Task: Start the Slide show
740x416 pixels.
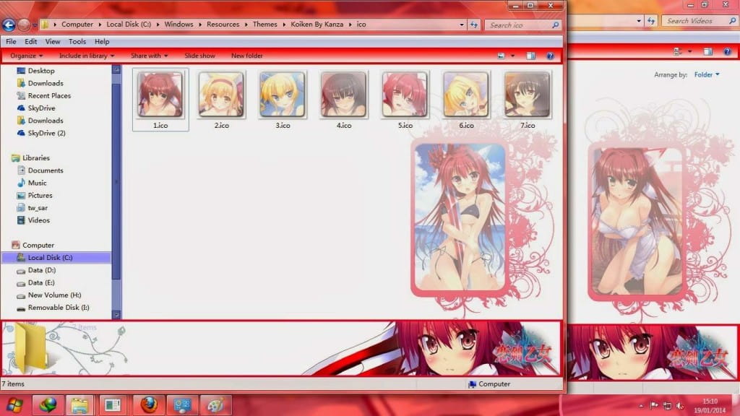Action: coord(199,56)
